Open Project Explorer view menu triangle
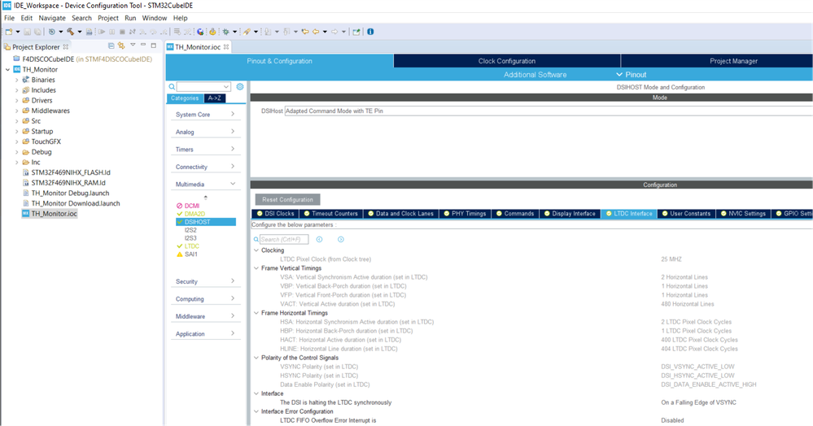 [133, 45]
